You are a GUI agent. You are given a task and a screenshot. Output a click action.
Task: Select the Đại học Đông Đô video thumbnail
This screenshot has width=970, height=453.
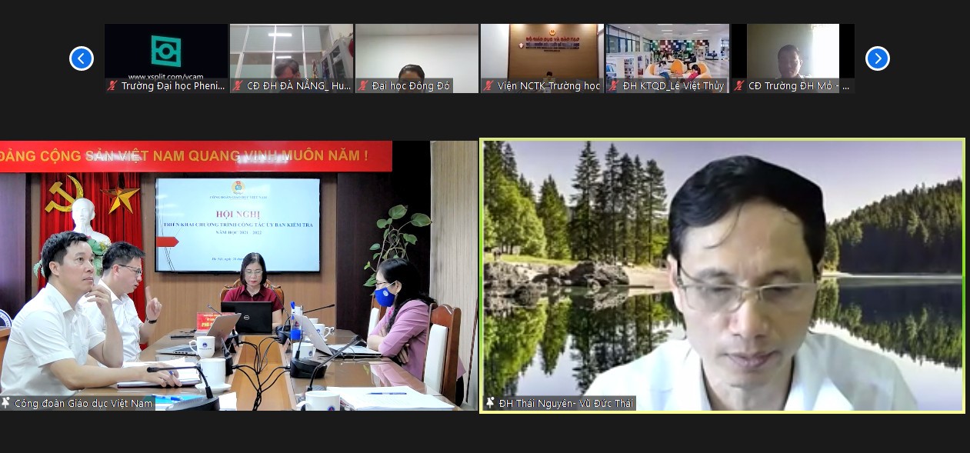[417, 52]
